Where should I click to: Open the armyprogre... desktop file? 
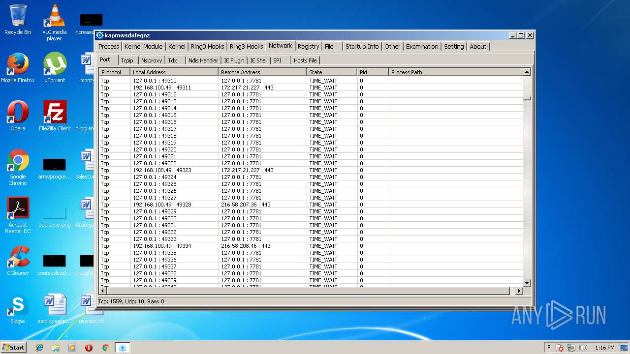coord(54,169)
